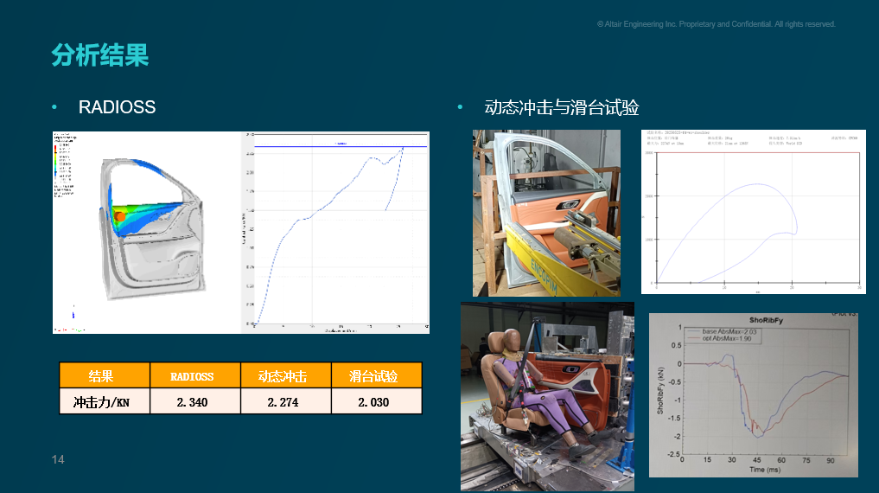Click the slide title 分析结果
Screen dimensions: 879x493
pyautogui.click(x=99, y=55)
